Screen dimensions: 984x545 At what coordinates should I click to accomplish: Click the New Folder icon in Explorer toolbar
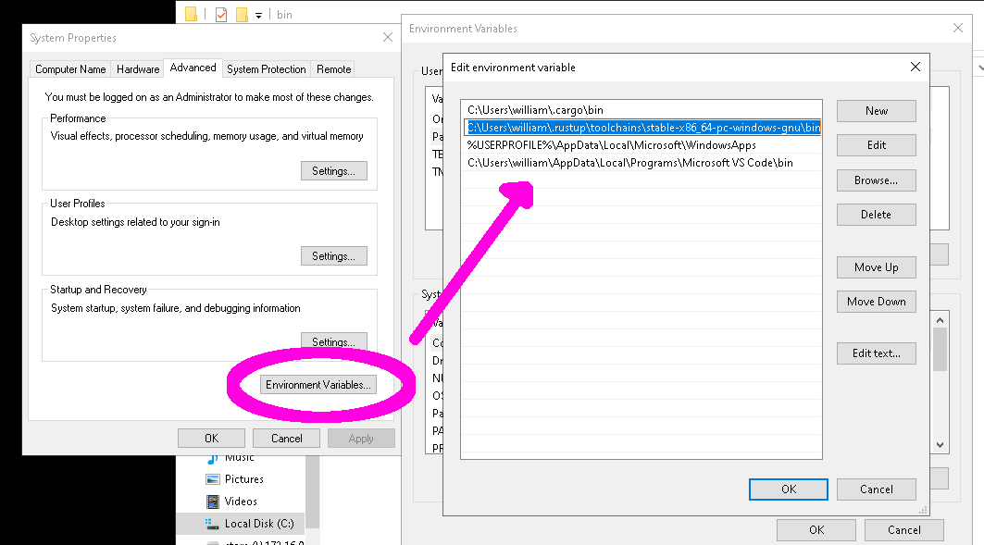click(242, 15)
